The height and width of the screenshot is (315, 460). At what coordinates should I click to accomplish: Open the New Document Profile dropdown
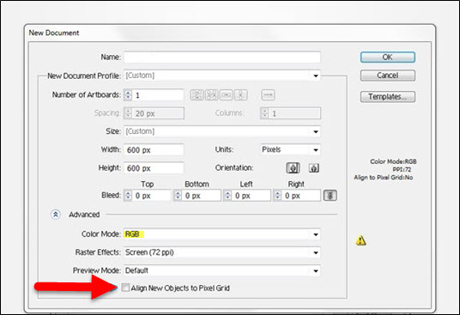[x=222, y=76]
